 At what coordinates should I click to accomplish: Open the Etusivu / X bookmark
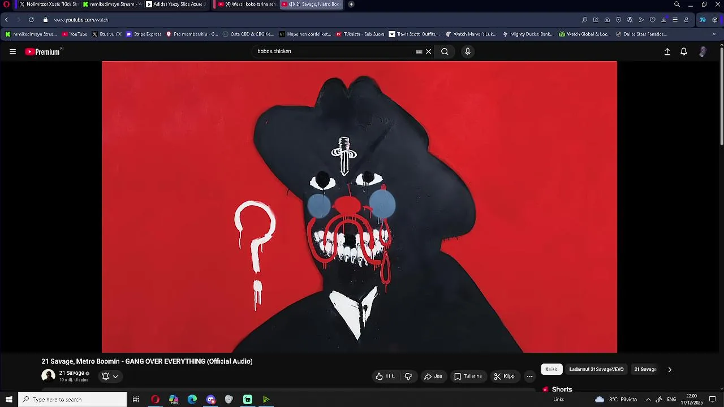[x=106, y=34]
